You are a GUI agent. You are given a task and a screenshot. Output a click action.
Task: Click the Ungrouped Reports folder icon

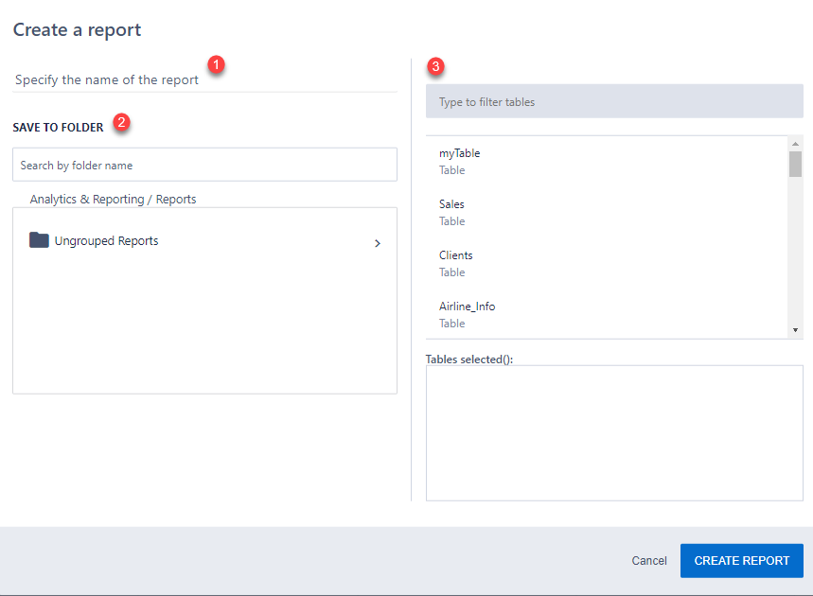[39, 240]
